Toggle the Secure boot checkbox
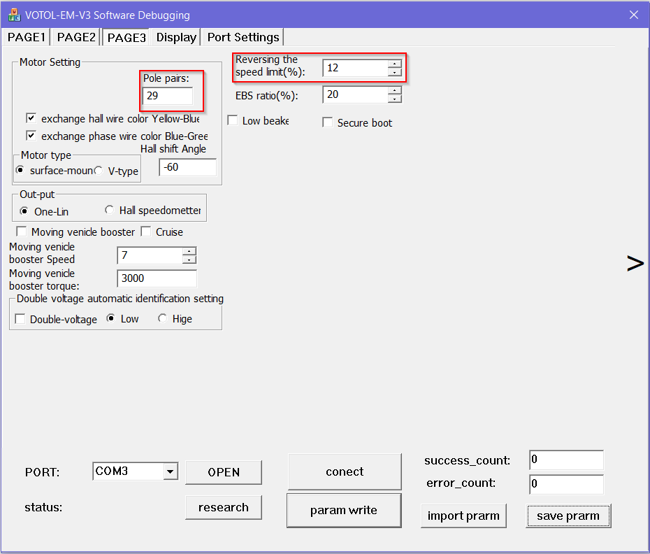Viewport: 650px width, 554px height. [x=328, y=123]
